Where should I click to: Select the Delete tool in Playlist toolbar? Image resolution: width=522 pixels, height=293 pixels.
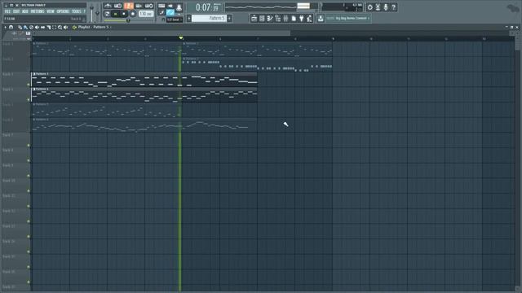[31, 27]
